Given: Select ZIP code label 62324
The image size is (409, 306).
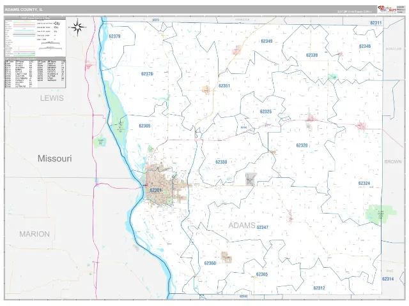Looking at the screenshot, I should [x=364, y=183].
